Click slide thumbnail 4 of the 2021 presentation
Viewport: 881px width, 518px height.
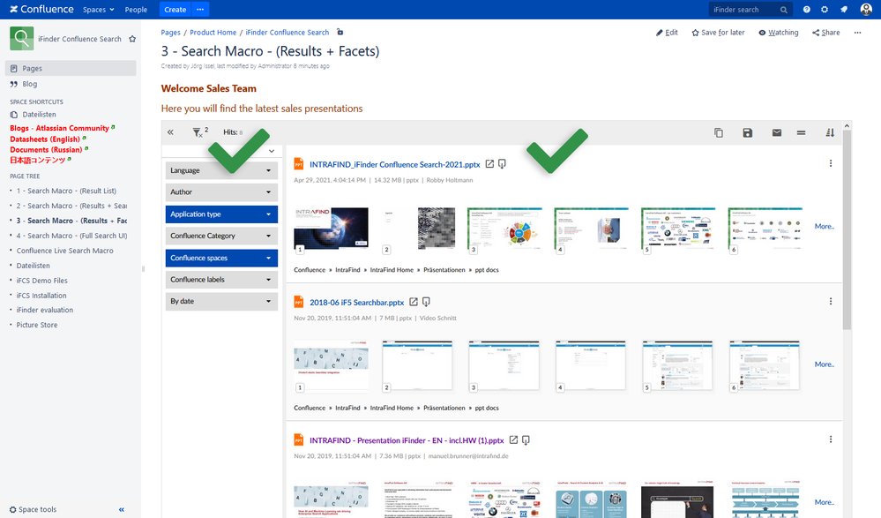click(x=591, y=227)
